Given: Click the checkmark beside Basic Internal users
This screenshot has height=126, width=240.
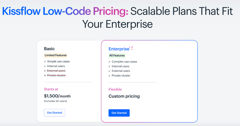Looking at the screenshot, I should [x=45, y=66].
